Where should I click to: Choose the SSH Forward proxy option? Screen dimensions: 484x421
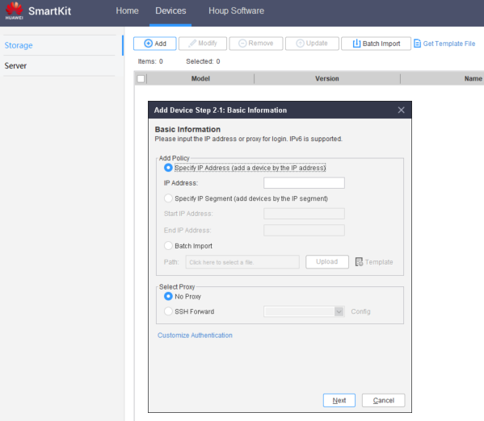point(168,311)
